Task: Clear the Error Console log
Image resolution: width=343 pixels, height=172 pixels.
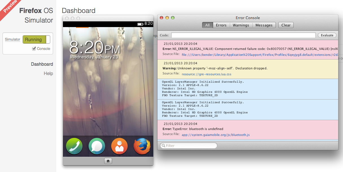Action: 286,25
